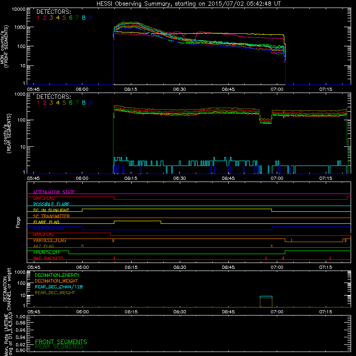The height and width of the screenshot is (356, 356).
Task: Select detector 5 in the front segments legend
Action: tap(64, 18)
